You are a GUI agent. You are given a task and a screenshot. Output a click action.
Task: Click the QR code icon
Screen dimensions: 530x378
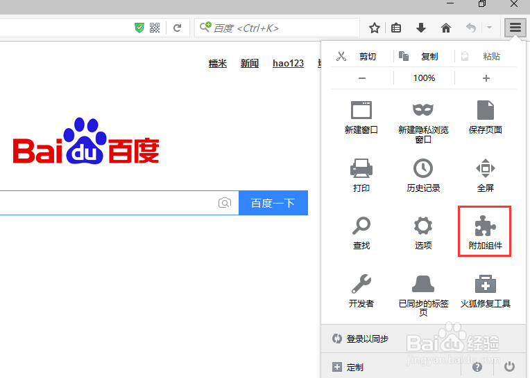pyautogui.click(x=155, y=28)
